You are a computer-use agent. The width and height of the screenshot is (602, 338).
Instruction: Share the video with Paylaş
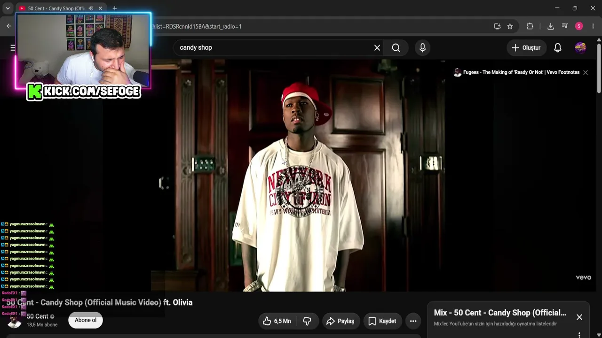pos(340,321)
